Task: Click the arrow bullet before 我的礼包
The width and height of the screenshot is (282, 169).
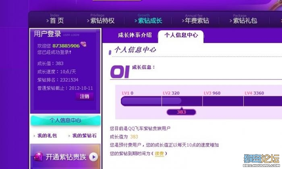Action: pyautogui.click(x=34, y=136)
